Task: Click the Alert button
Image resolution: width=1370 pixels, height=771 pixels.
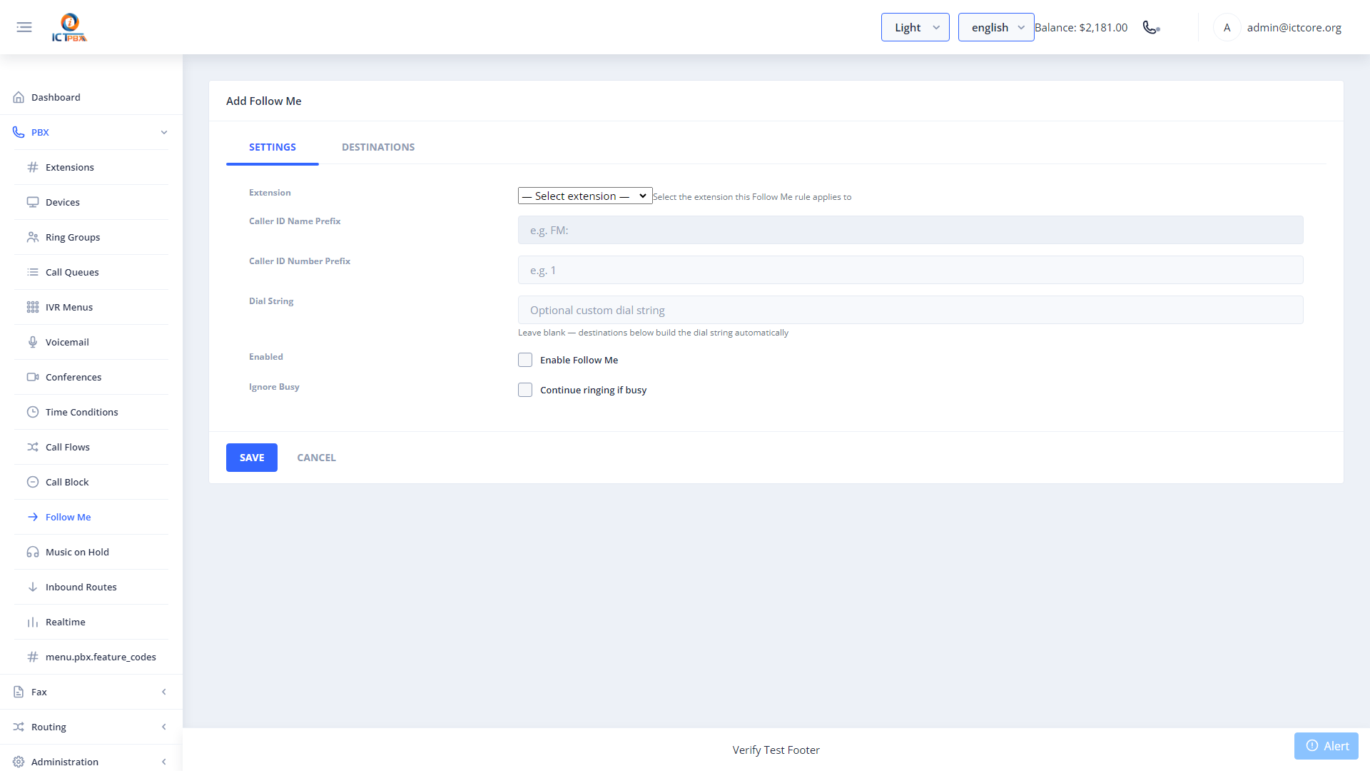Action: tap(1326, 746)
